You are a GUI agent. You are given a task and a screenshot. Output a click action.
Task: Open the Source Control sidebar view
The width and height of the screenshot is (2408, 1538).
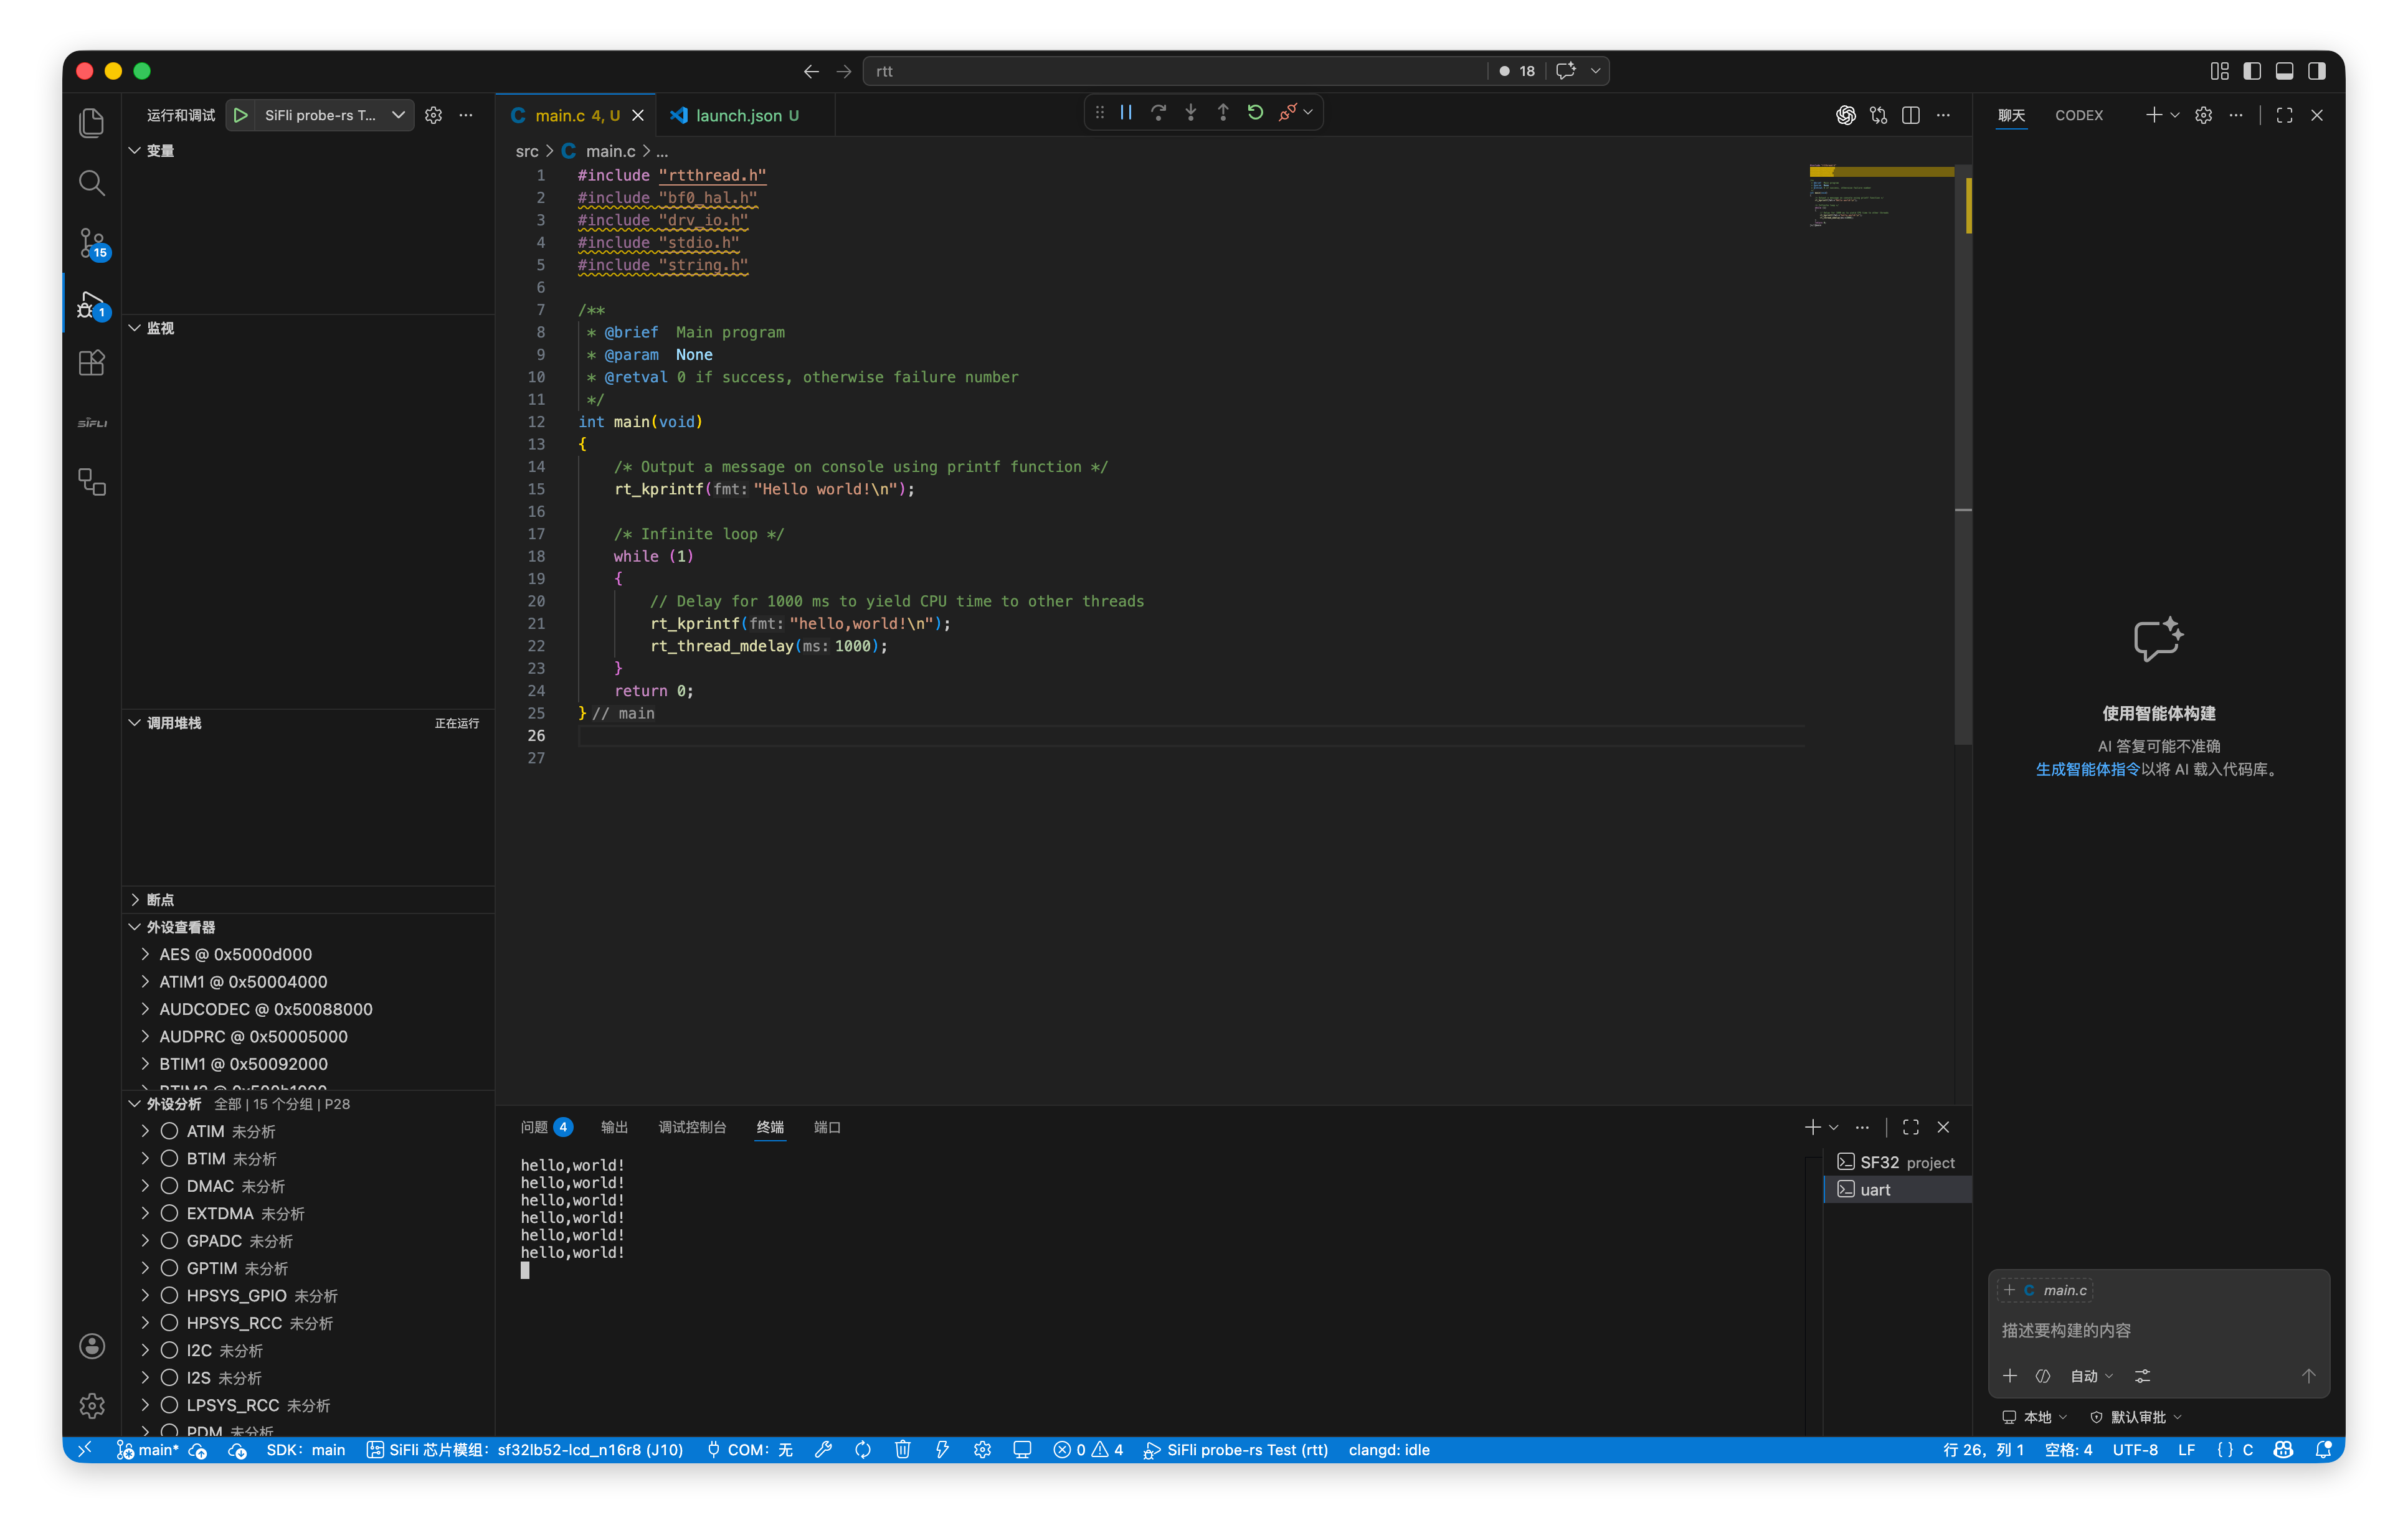[x=92, y=243]
